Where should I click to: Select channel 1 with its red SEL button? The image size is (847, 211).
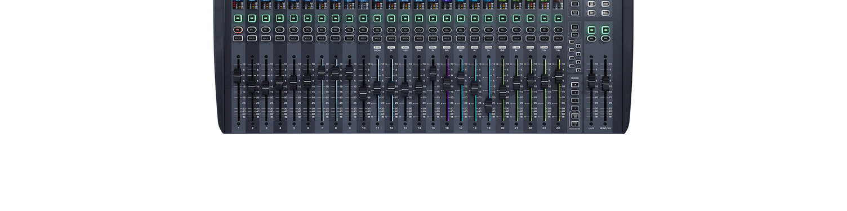(x=238, y=29)
